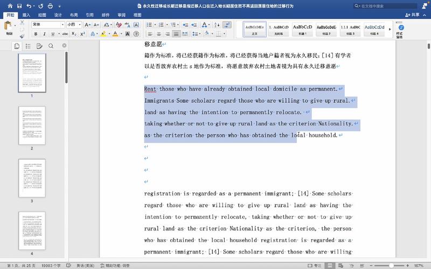Redo the last action

[41, 6]
